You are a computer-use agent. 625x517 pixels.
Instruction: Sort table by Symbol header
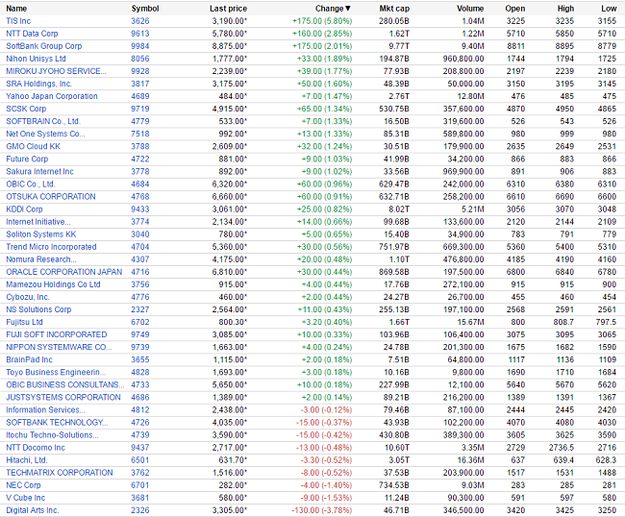(145, 9)
